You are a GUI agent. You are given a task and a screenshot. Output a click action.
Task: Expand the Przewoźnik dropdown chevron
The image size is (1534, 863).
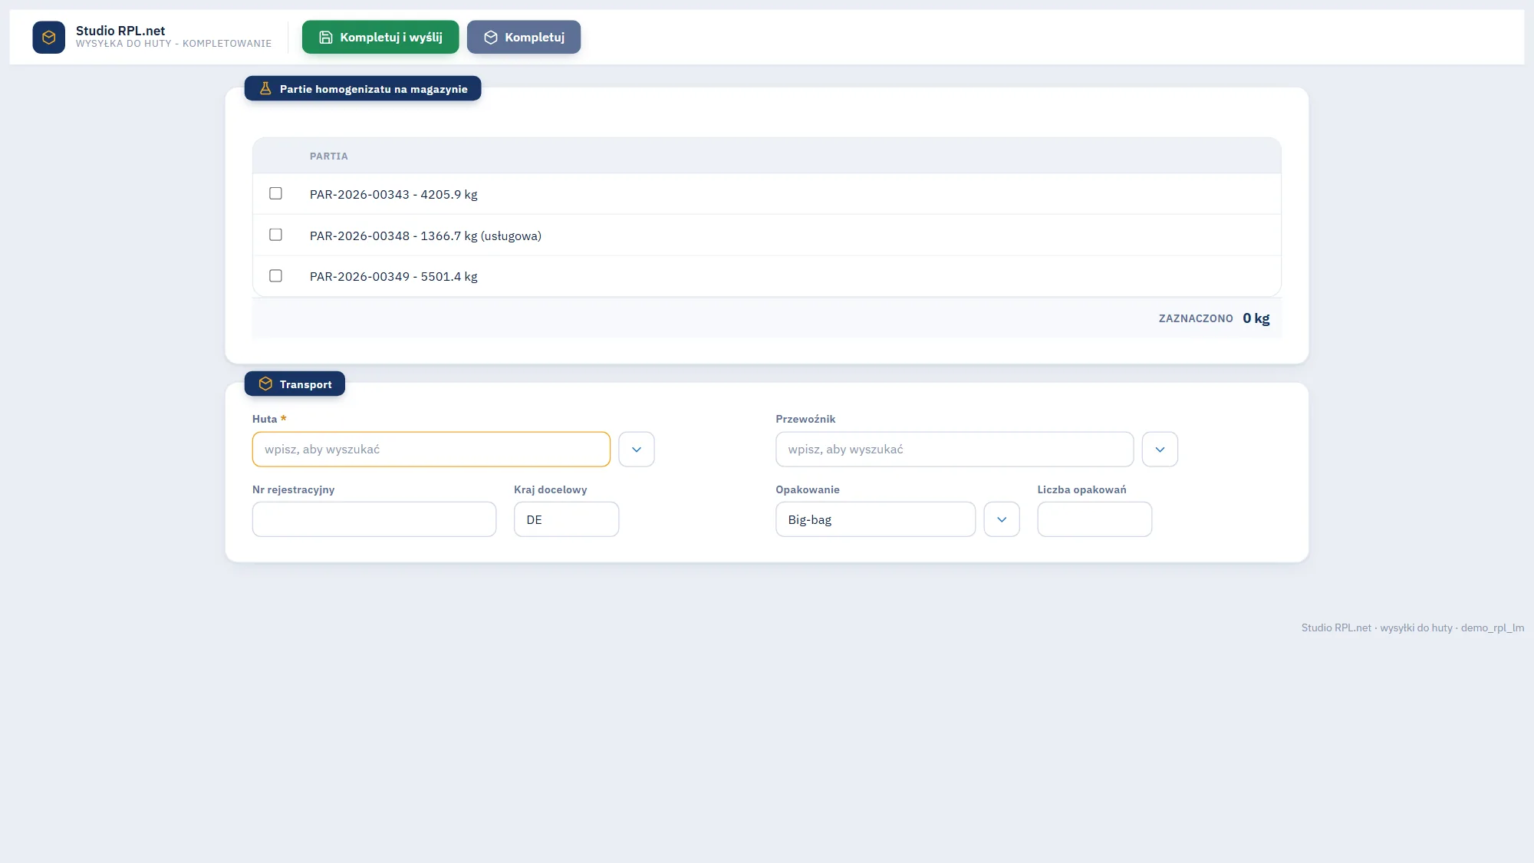(1160, 450)
